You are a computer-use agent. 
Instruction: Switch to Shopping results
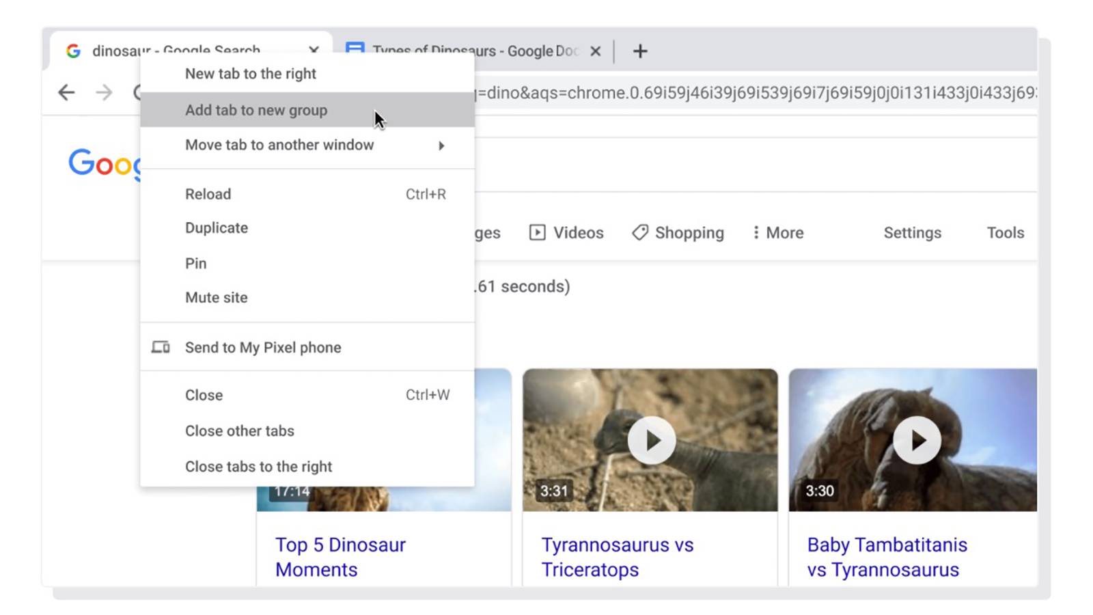[x=678, y=233]
